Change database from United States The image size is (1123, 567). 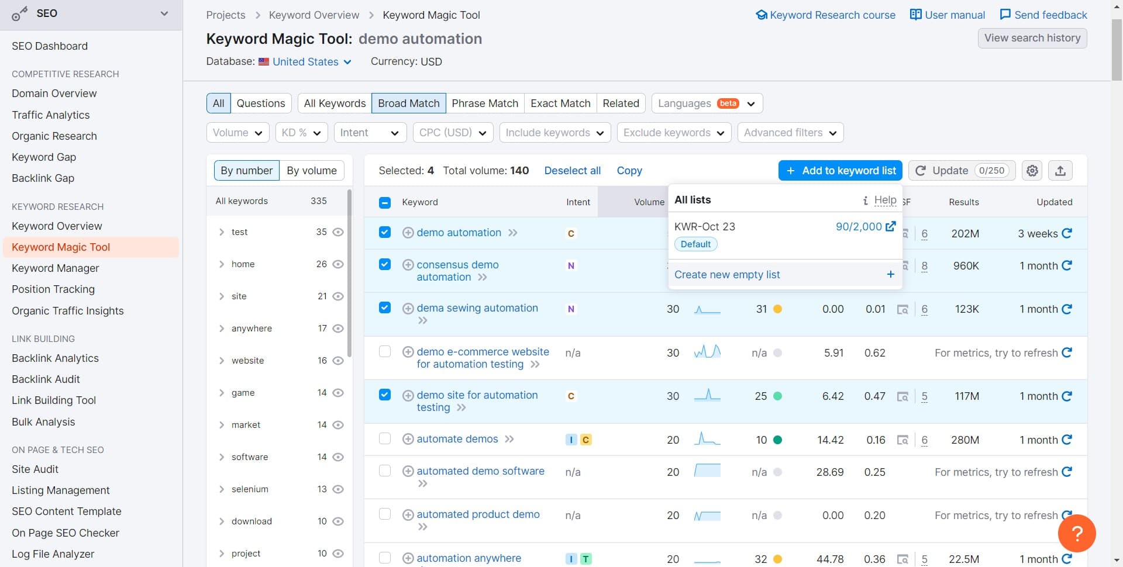312,62
